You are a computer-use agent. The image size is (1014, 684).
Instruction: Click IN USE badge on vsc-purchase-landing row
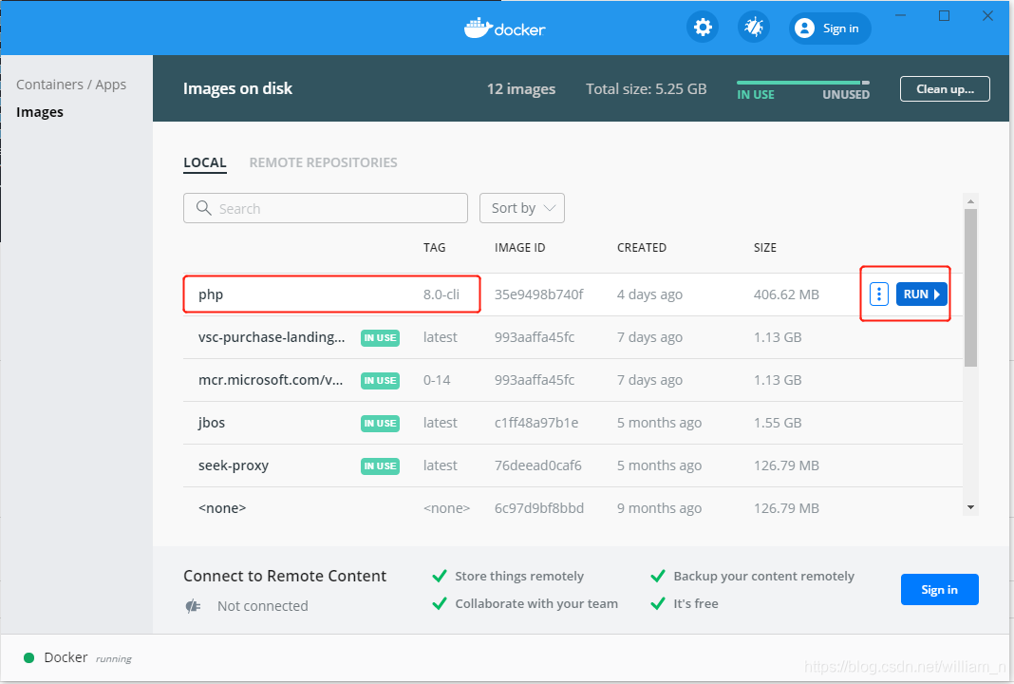(380, 338)
